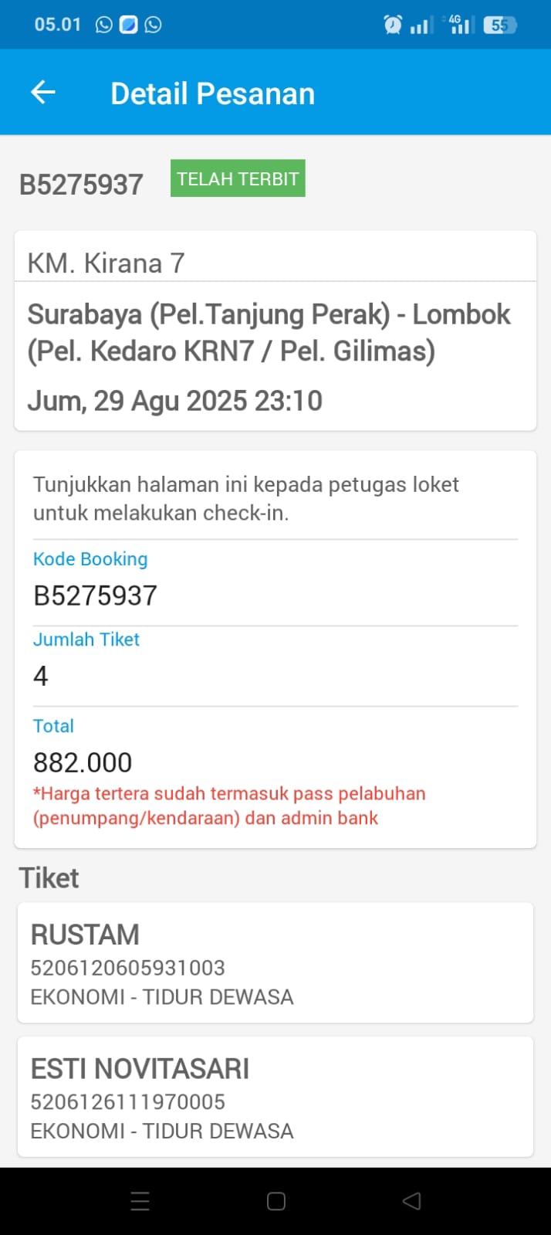Tap the Total amount 882.000
Viewport: 551px width, 1235px height.
tap(83, 762)
